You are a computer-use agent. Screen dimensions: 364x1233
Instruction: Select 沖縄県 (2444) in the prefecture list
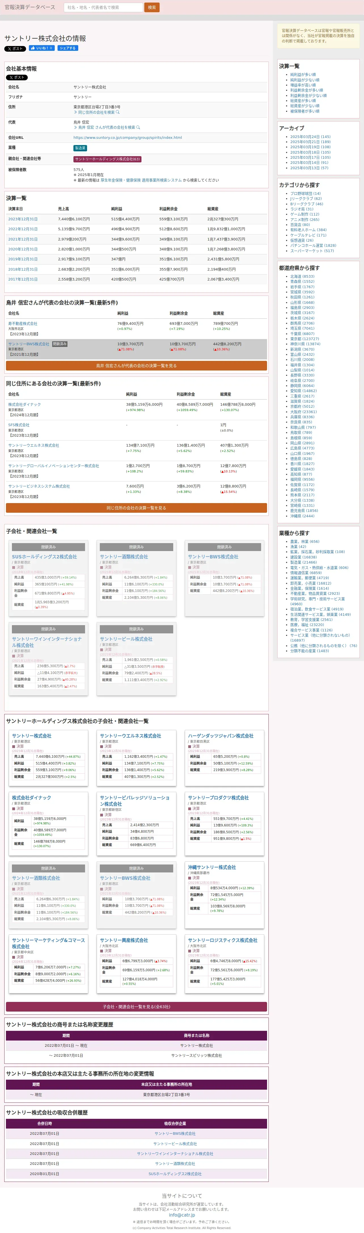[x=302, y=516]
